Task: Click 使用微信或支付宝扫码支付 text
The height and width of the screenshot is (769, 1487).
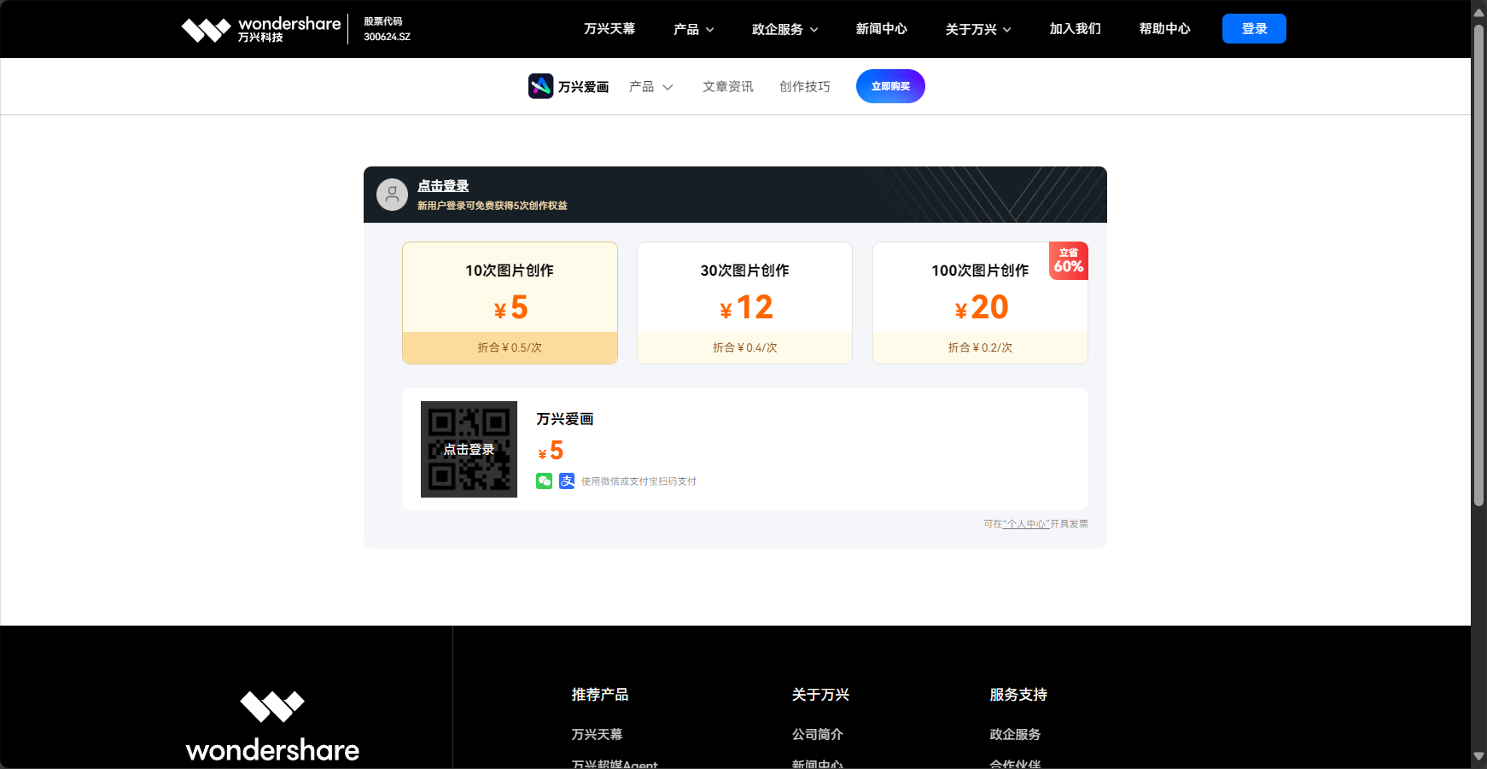Action: pos(639,481)
